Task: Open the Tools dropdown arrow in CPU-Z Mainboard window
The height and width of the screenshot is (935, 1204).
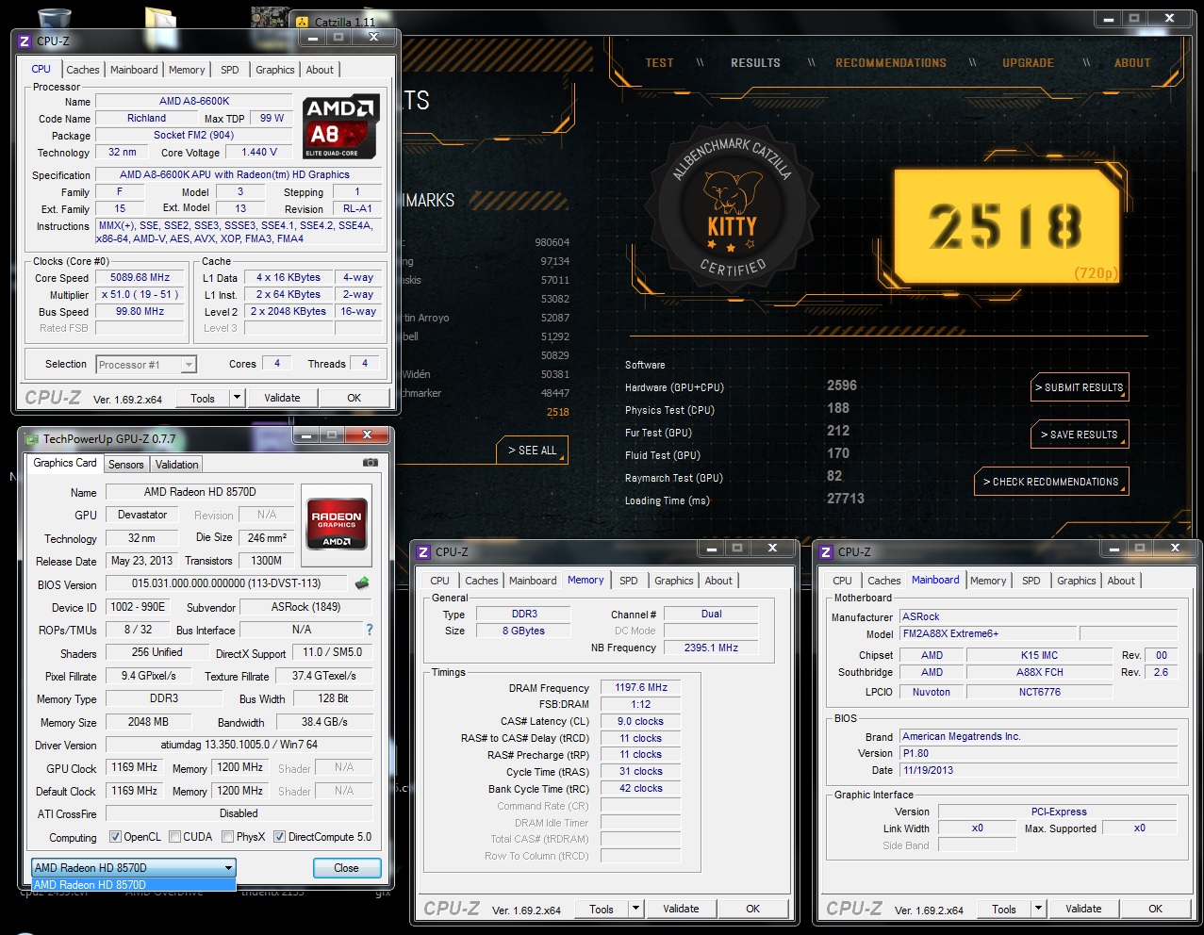Action: [1039, 909]
